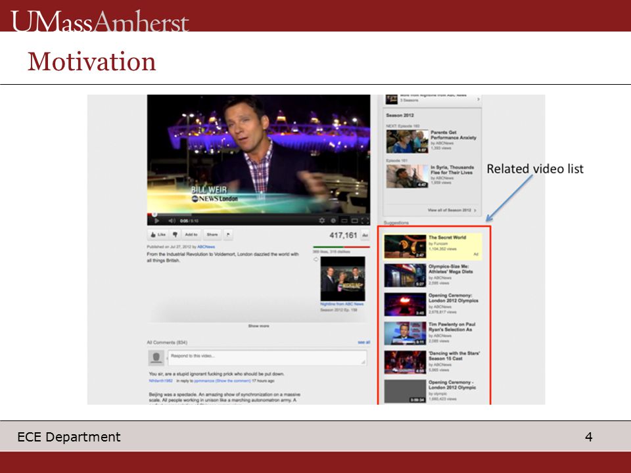This screenshot has height=473, width=631.
Task: Click the 417,161 view count
Action: [x=343, y=235]
